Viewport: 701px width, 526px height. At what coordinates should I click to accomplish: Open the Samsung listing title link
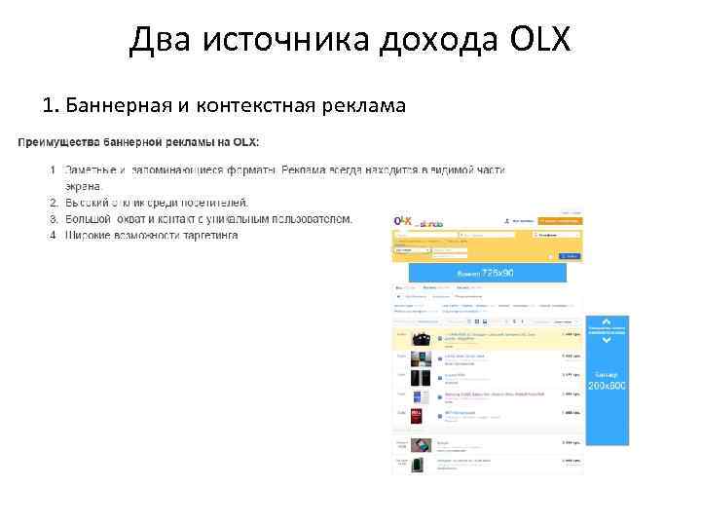[x=495, y=394]
